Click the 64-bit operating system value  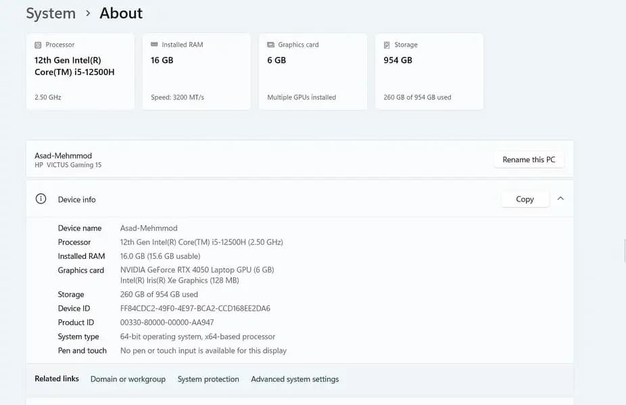(x=197, y=337)
